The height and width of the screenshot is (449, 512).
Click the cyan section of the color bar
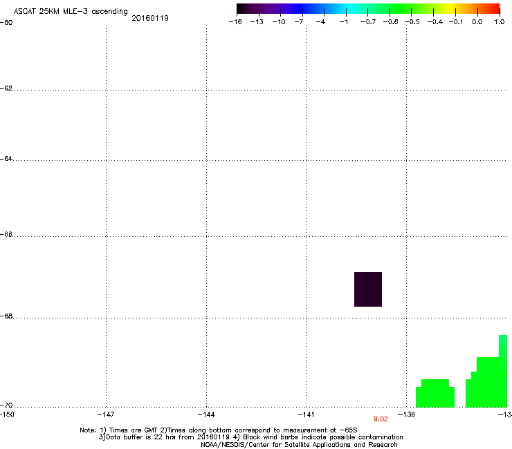[x=351, y=8]
